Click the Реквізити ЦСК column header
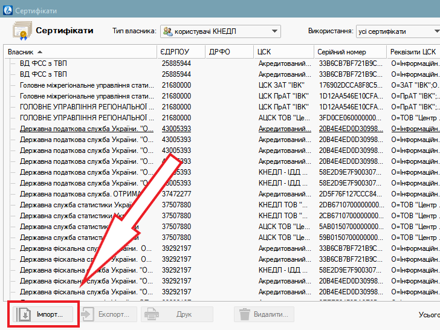 [x=413, y=52]
